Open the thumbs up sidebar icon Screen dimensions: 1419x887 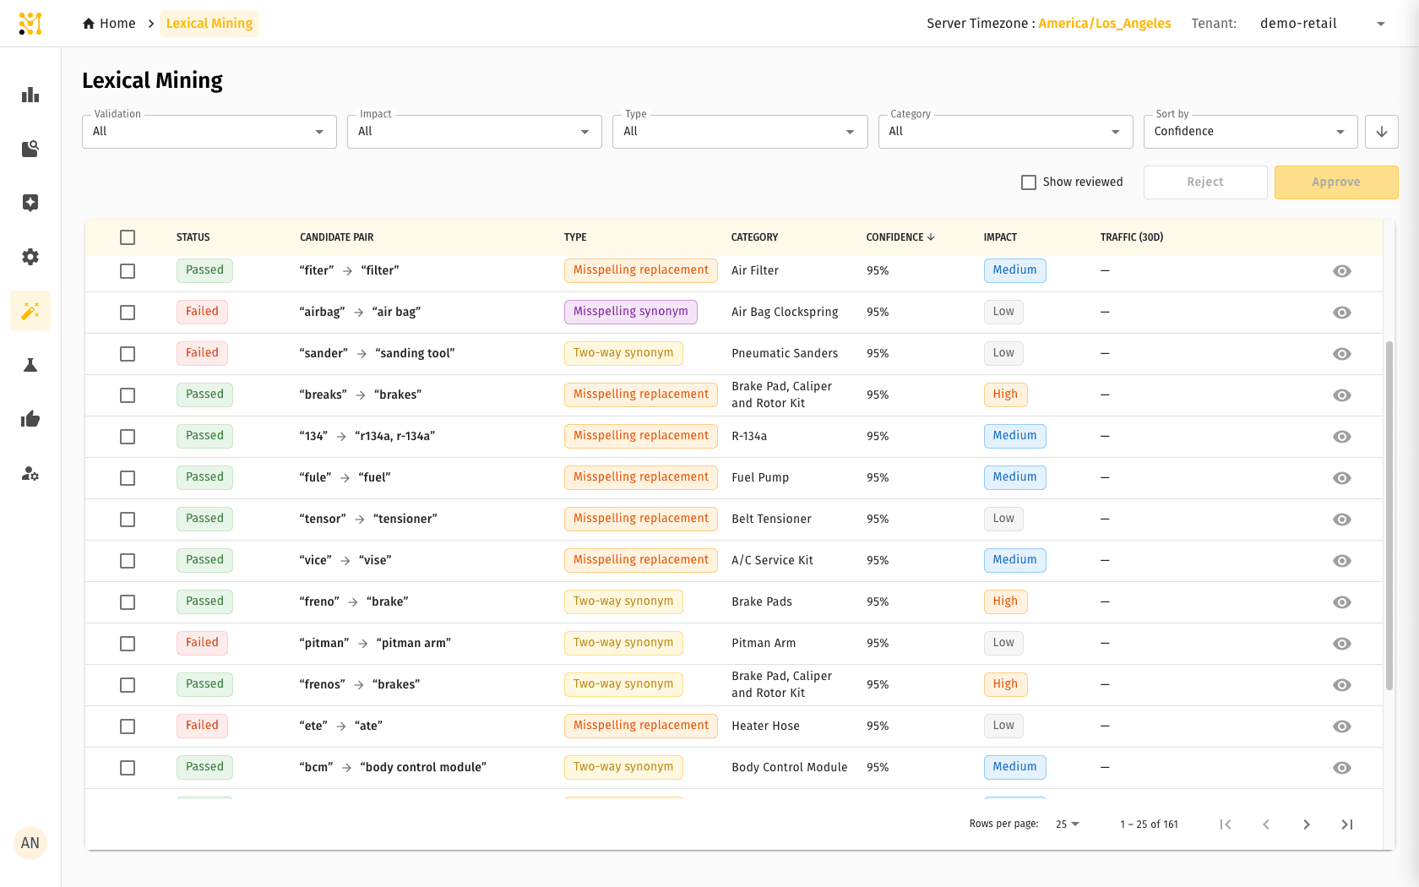(30, 419)
